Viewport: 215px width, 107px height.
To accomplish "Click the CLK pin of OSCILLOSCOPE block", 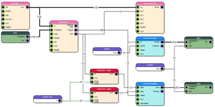I will pyautogui.click(x=138, y=31).
